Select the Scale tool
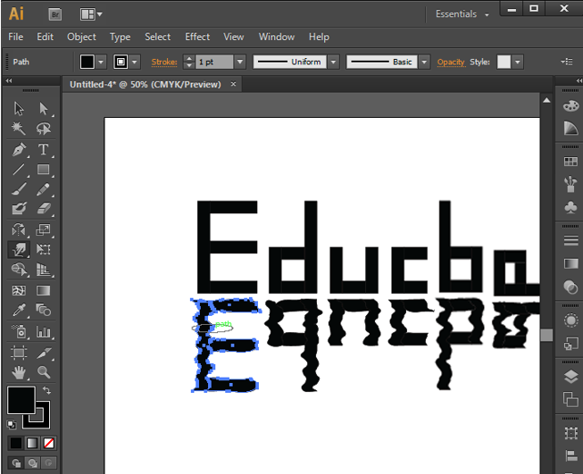Image resolution: width=583 pixels, height=474 pixels. click(44, 229)
